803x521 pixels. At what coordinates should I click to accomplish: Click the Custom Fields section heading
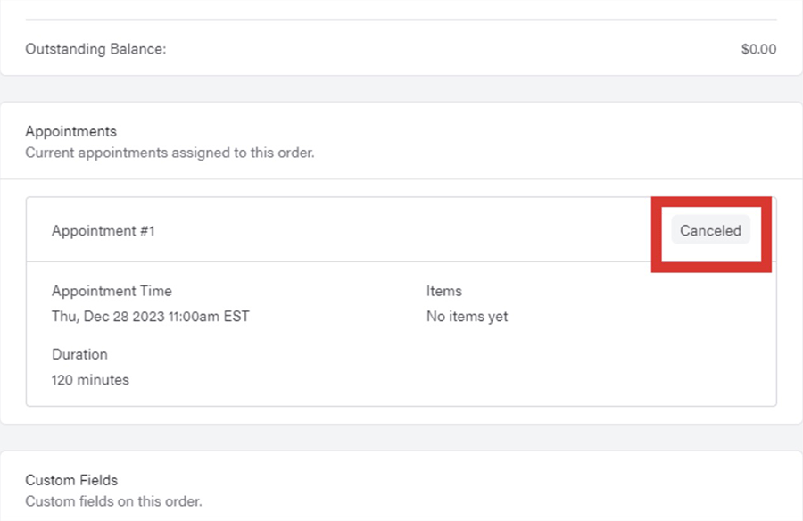point(71,480)
